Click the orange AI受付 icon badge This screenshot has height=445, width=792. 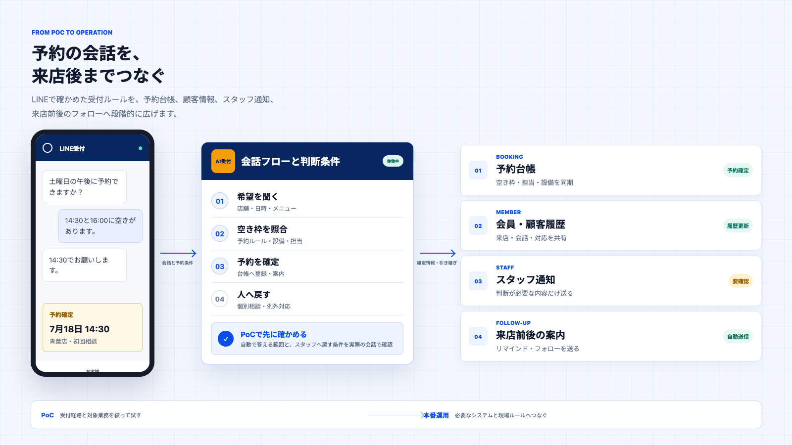(223, 161)
